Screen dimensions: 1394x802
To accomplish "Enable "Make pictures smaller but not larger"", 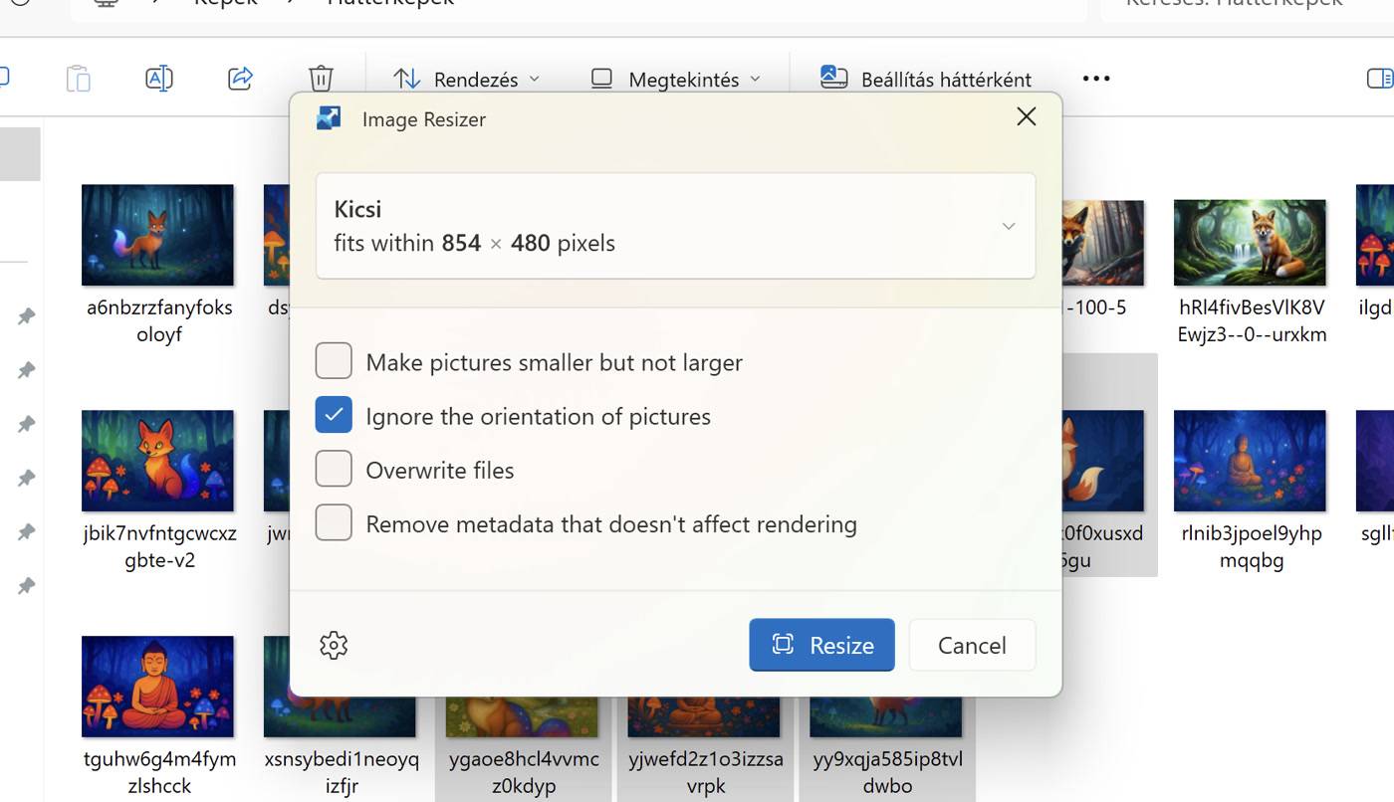I will click(x=334, y=361).
